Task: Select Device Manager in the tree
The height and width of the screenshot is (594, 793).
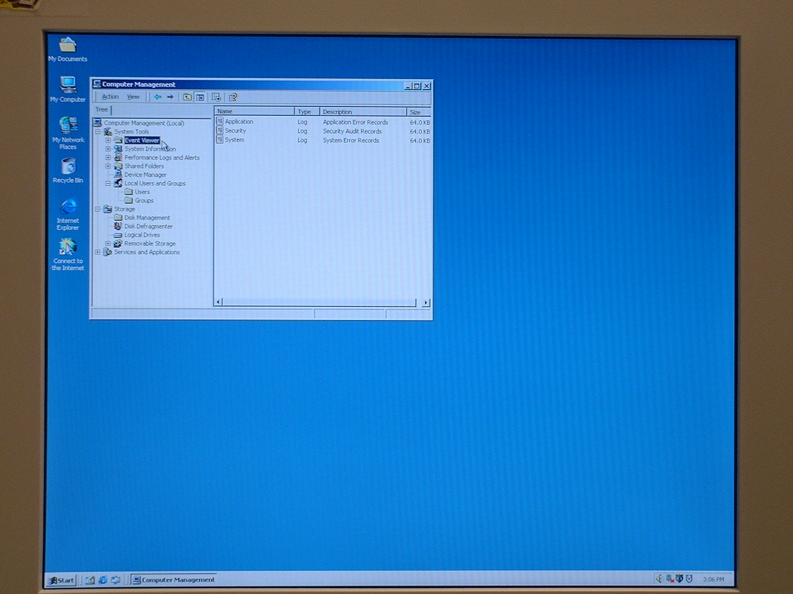Action: (x=145, y=175)
